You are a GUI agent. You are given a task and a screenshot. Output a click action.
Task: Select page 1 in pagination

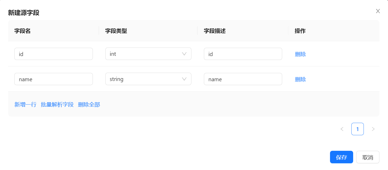pyautogui.click(x=358, y=129)
